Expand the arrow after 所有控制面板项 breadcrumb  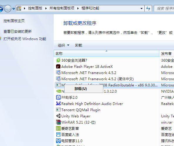(x=78, y=8)
